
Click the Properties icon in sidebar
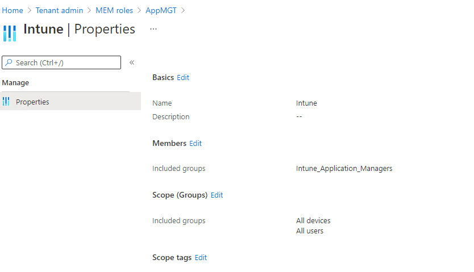tap(6, 102)
